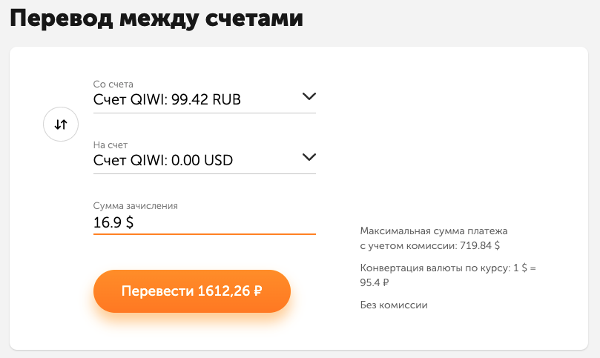The width and height of the screenshot is (600, 358).
Task: Swap source and destination accounts icon
Action: tap(61, 125)
